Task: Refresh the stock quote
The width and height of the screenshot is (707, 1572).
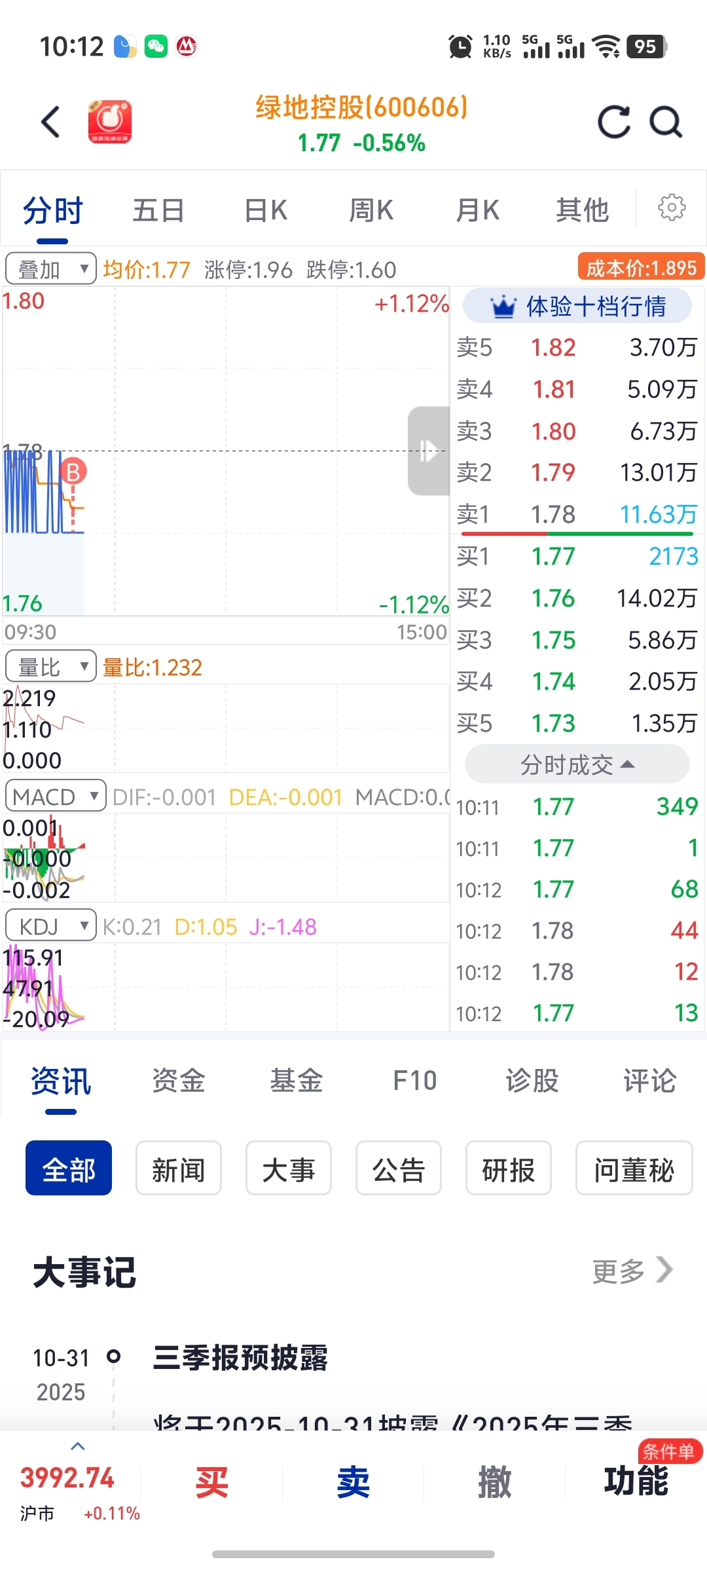Action: click(614, 122)
